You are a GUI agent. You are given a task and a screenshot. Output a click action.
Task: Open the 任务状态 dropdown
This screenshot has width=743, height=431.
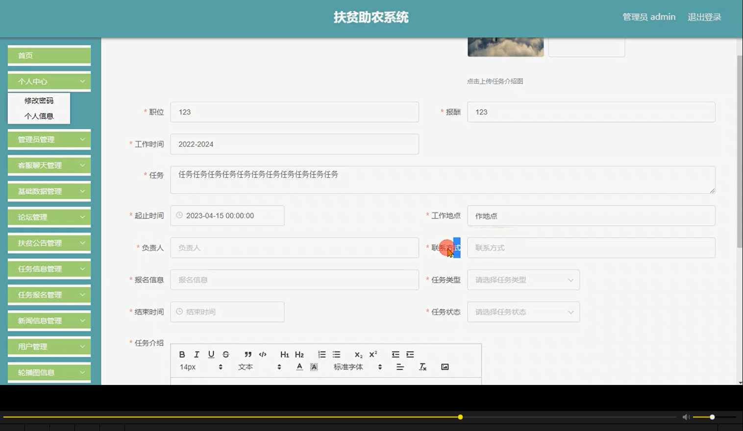coord(523,312)
